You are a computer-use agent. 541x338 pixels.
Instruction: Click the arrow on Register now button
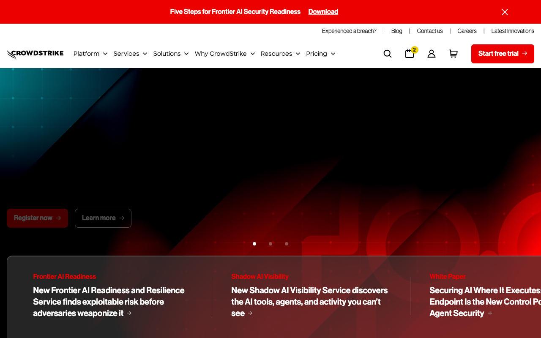coord(58,218)
